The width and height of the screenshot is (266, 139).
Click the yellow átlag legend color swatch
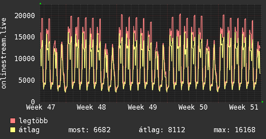pos(13,130)
